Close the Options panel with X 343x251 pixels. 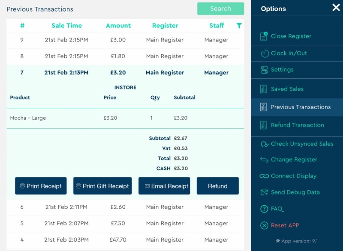click(x=336, y=8)
